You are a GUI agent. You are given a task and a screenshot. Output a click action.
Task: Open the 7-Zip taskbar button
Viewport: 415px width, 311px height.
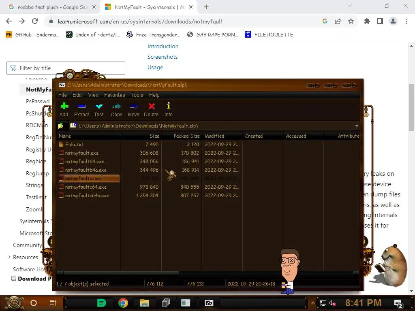click(x=209, y=303)
